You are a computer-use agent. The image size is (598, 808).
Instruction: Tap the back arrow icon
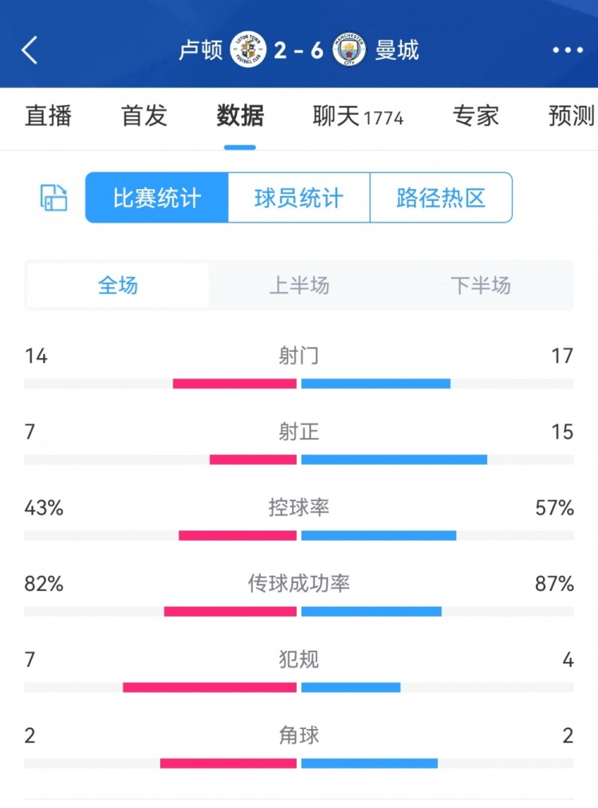tap(30, 50)
